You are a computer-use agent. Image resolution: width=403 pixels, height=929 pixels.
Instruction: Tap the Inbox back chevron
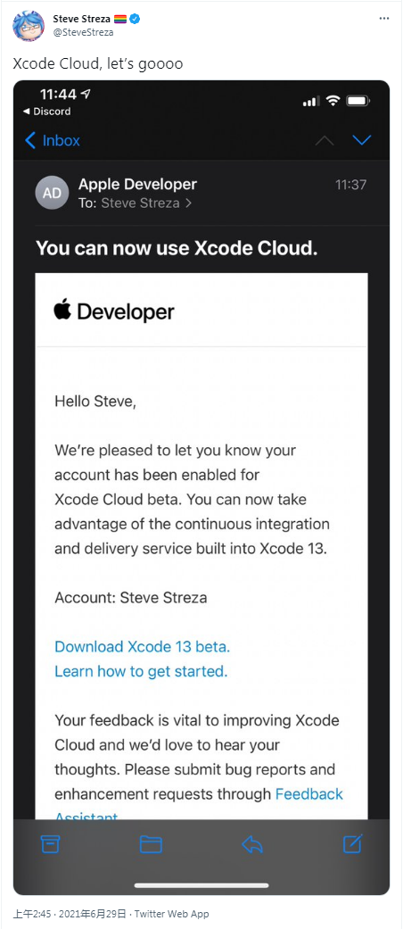31,140
